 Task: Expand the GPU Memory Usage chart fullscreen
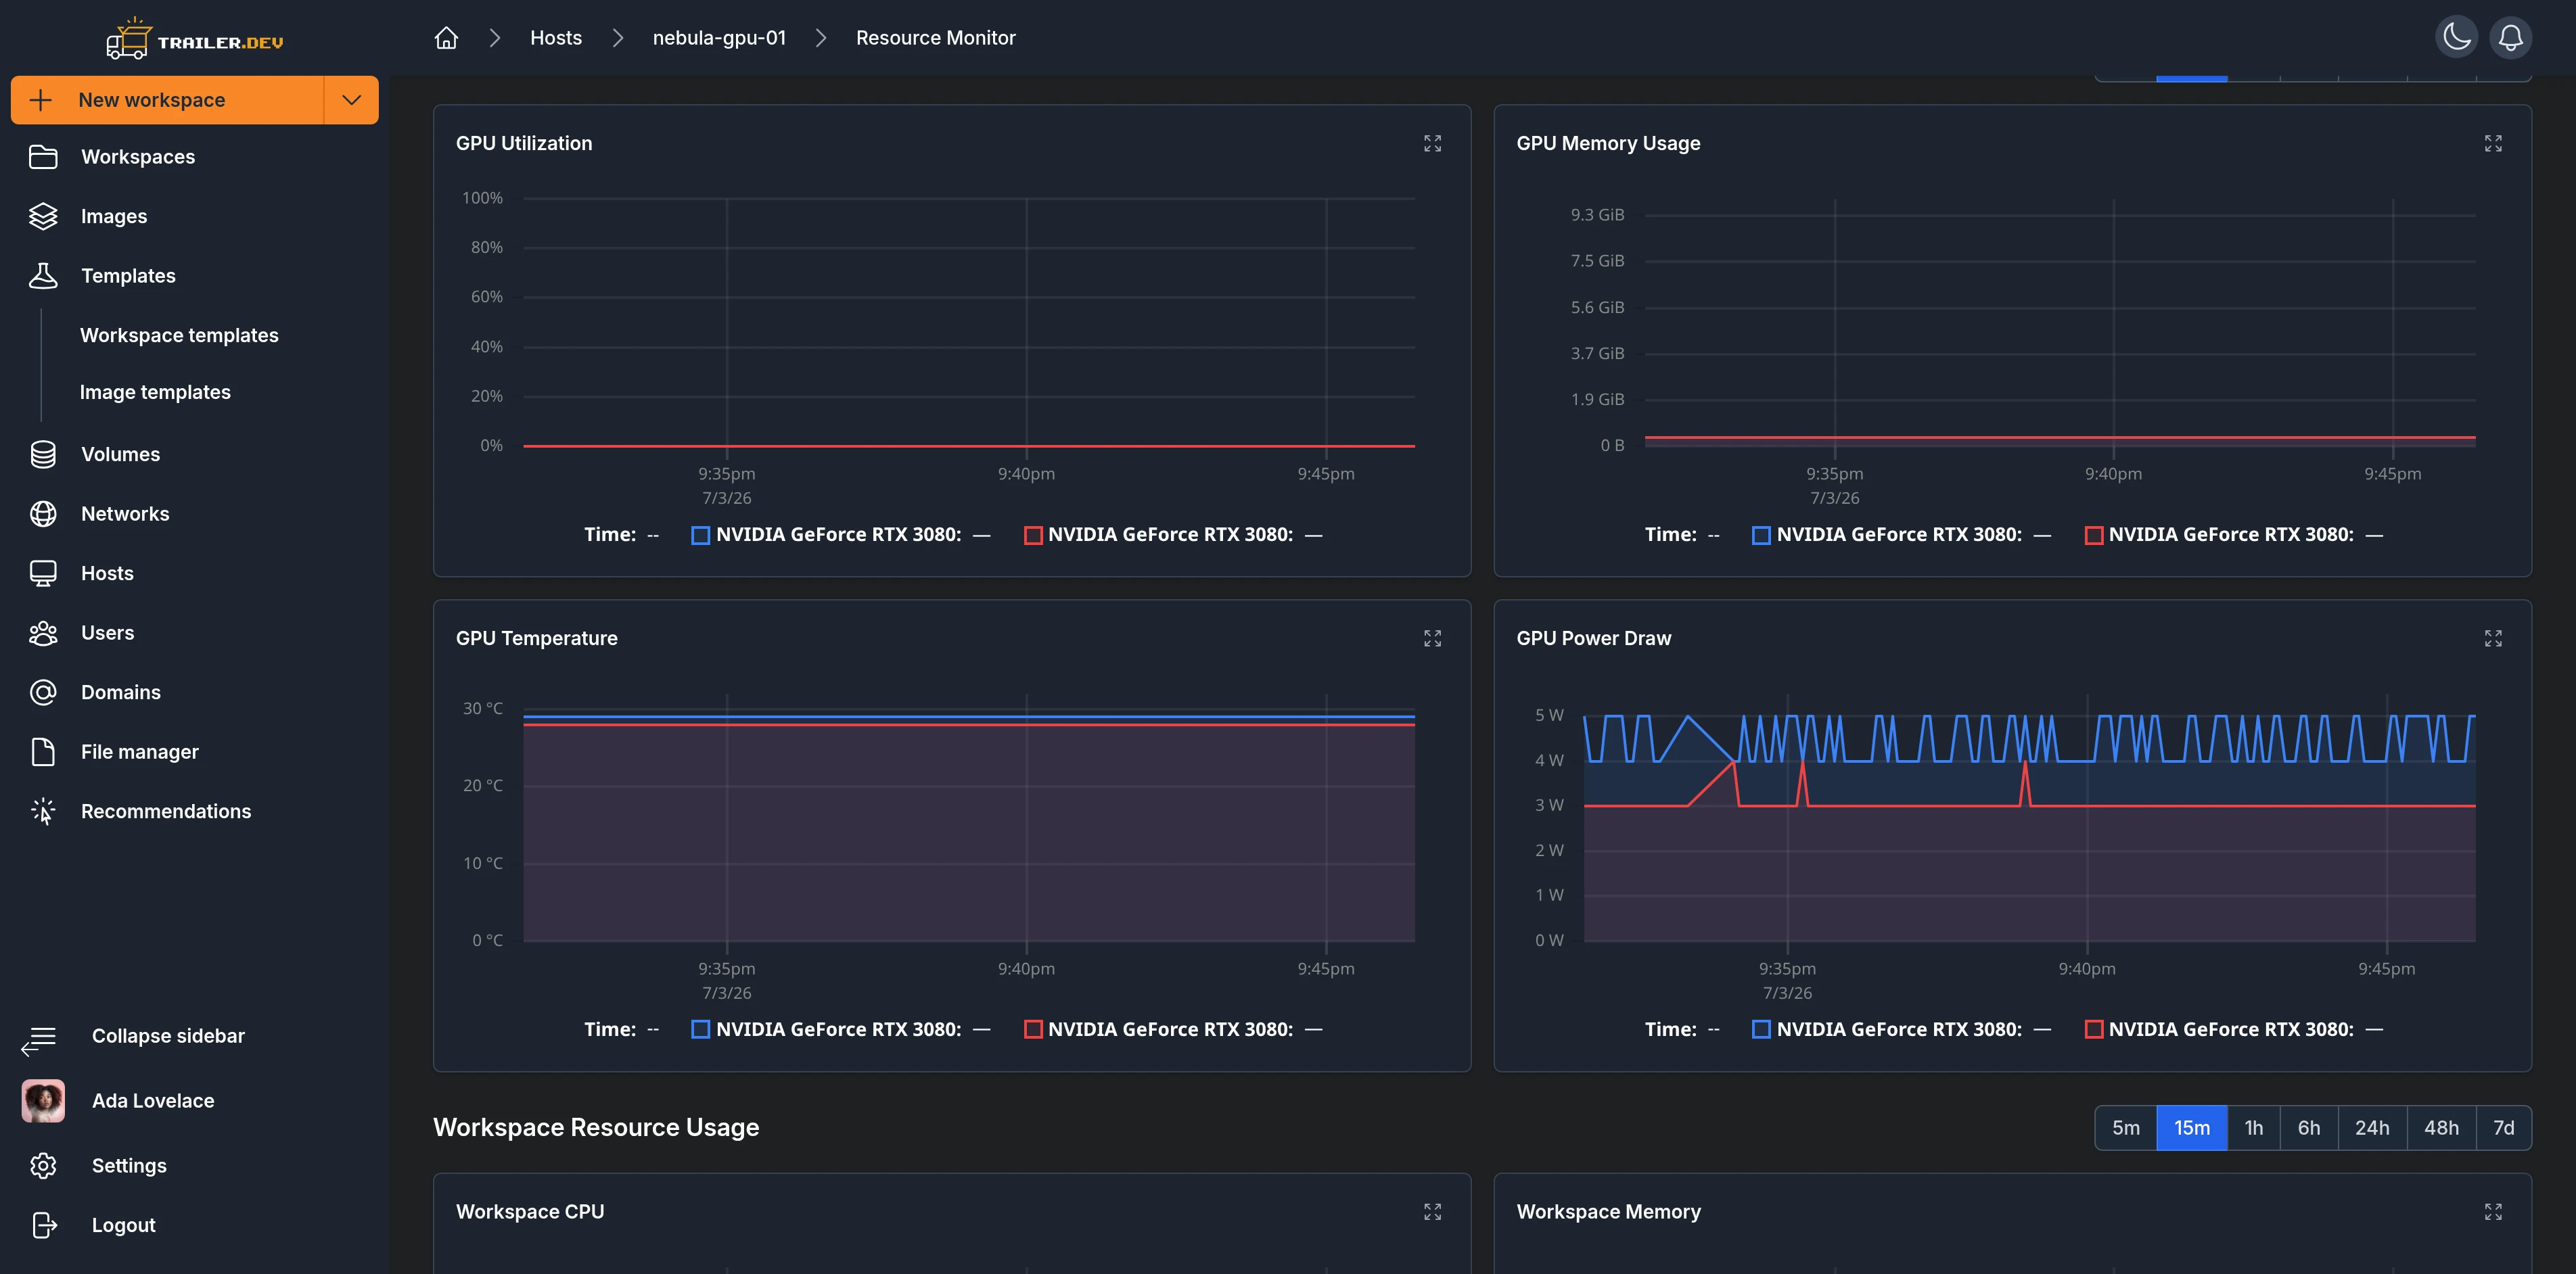tap(2493, 144)
